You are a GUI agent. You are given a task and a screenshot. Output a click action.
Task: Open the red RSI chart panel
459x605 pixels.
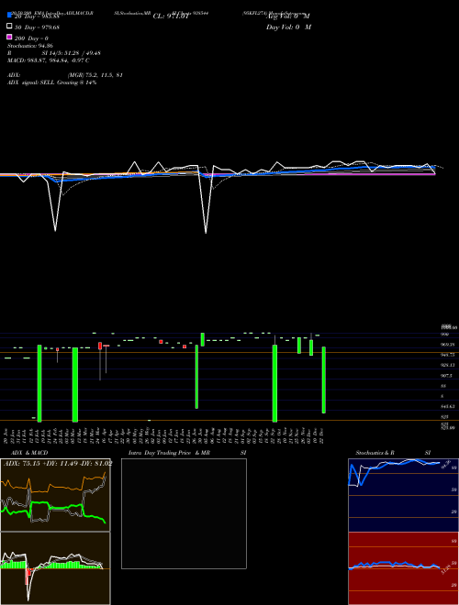pyautogui.click(x=403, y=568)
